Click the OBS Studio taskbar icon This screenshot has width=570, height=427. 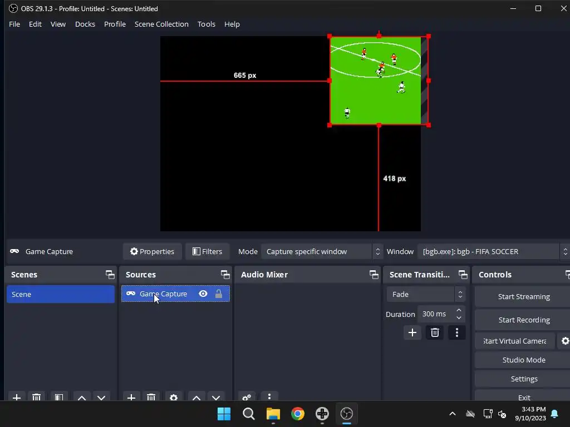(x=346, y=414)
